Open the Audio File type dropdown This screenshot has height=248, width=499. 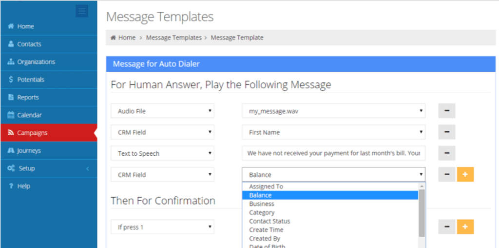pyautogui.click(x=162, y=111)
